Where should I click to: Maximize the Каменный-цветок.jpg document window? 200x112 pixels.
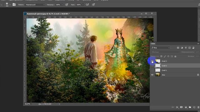pyautogui.click(x=146, y=13)
